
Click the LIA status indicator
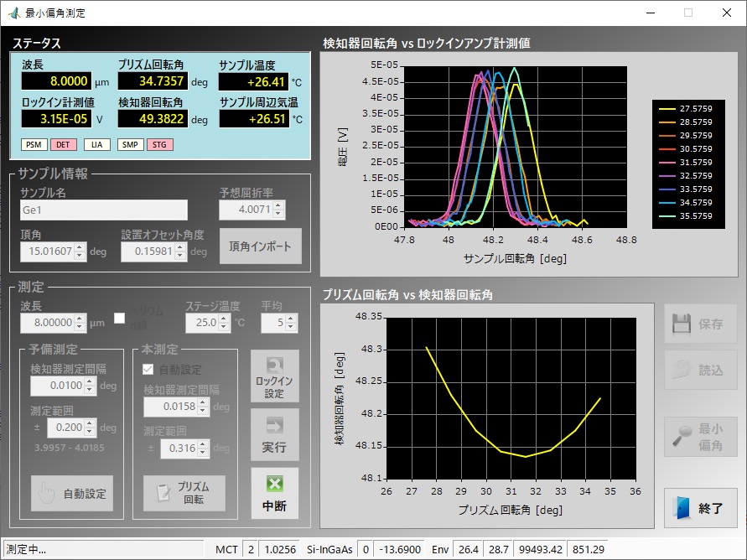coord(97,145)
